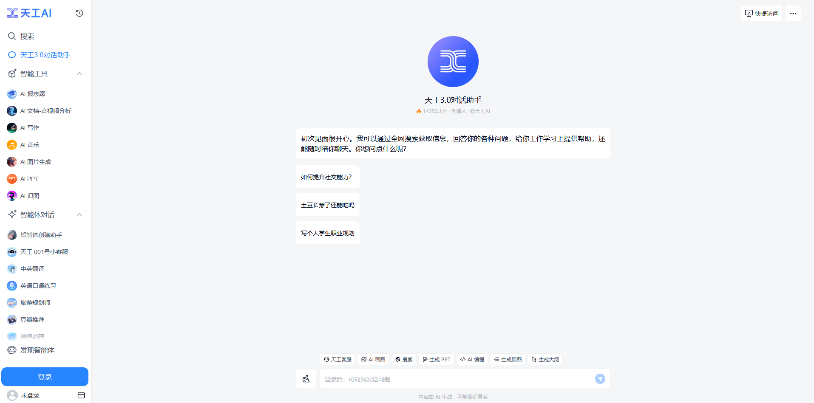Select the 搜索 quick action chip

click(x=404, y=359)
